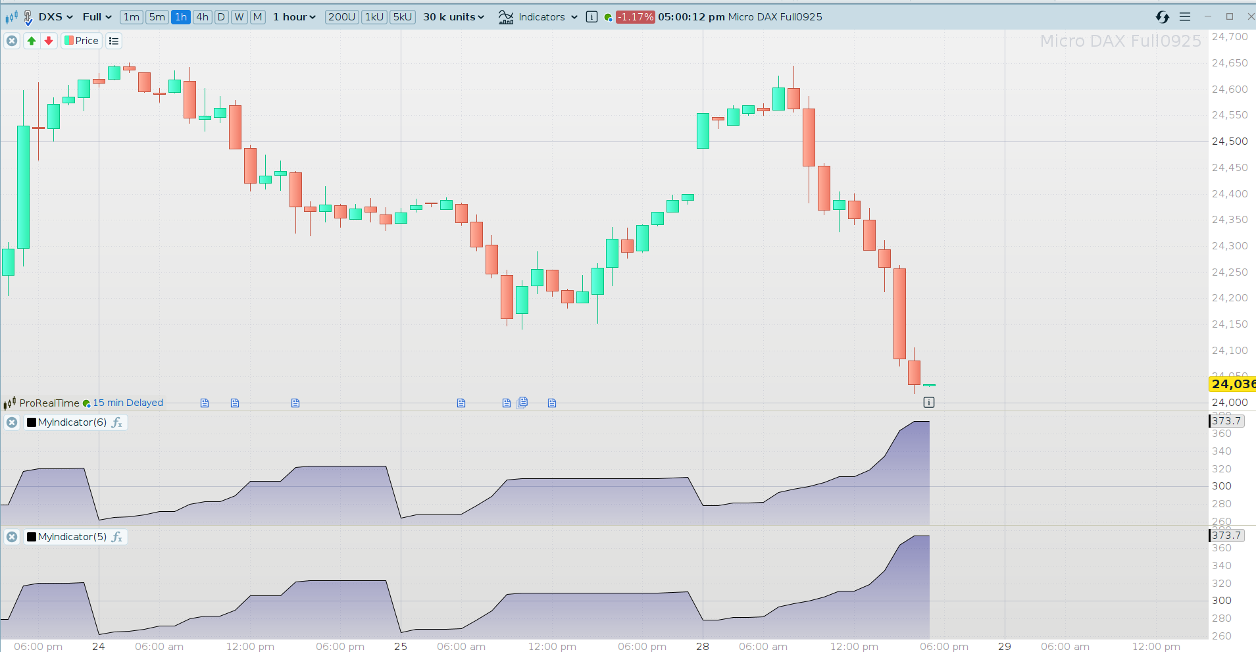Load 200U historical units
Screen dimensions: 1256x652
click(341, 17)
